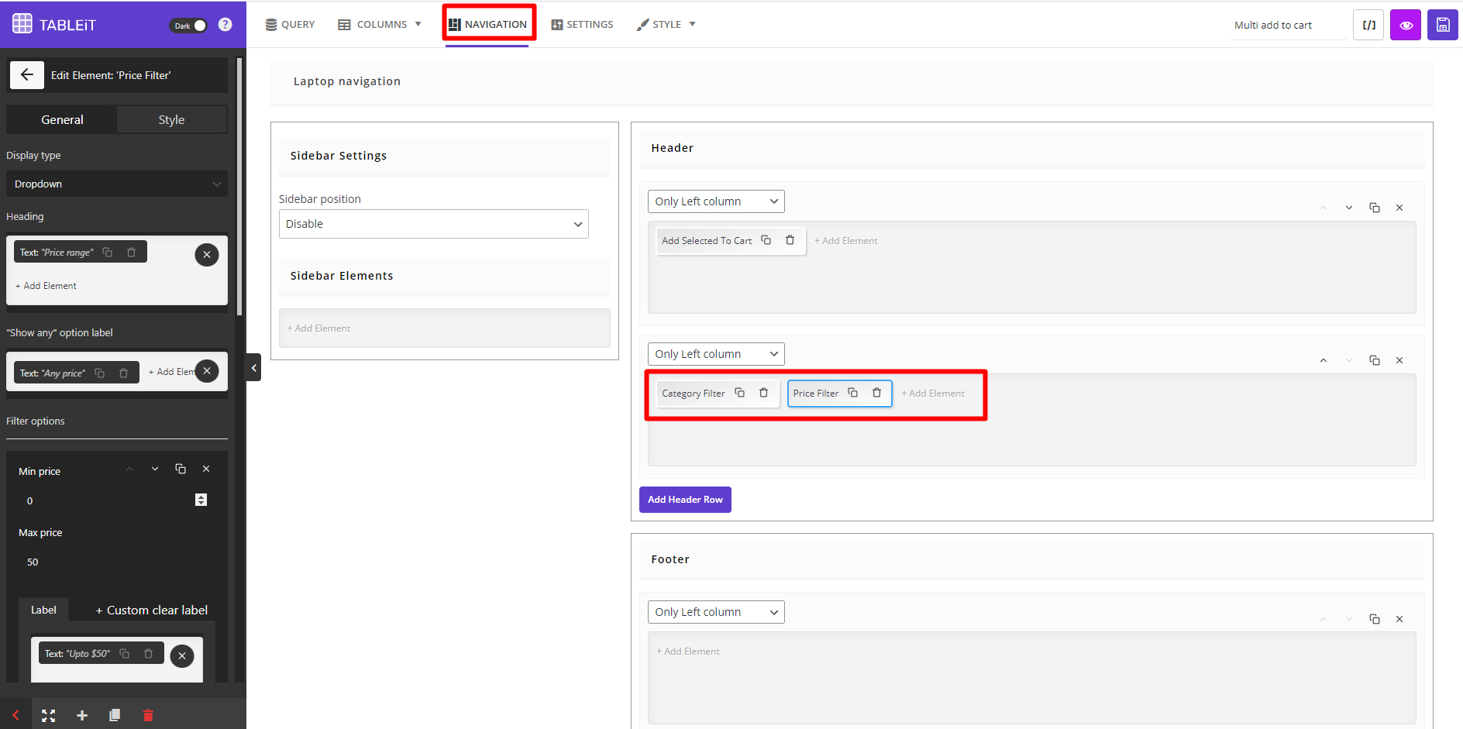Select the Label tab in filter option
The image size is (1463, 729).
point(43,610)
